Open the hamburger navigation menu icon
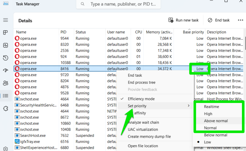 [x=6, y=20]
